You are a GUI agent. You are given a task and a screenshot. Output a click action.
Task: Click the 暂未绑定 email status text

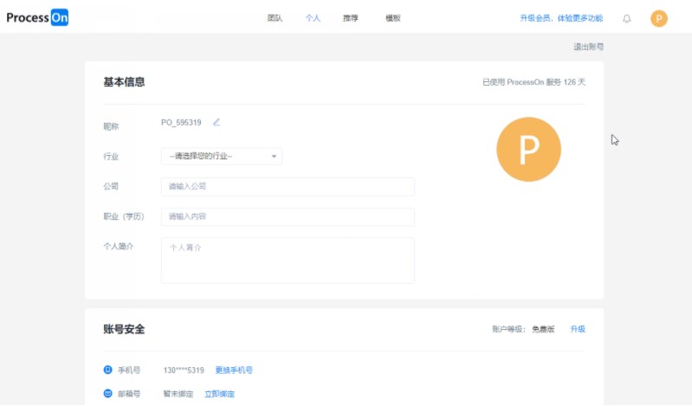click(178, 394)
